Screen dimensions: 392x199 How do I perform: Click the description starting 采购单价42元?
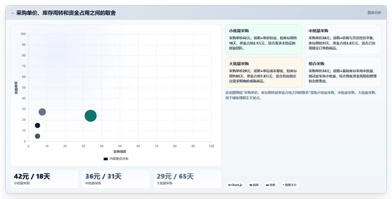click(x=263, y=43)
